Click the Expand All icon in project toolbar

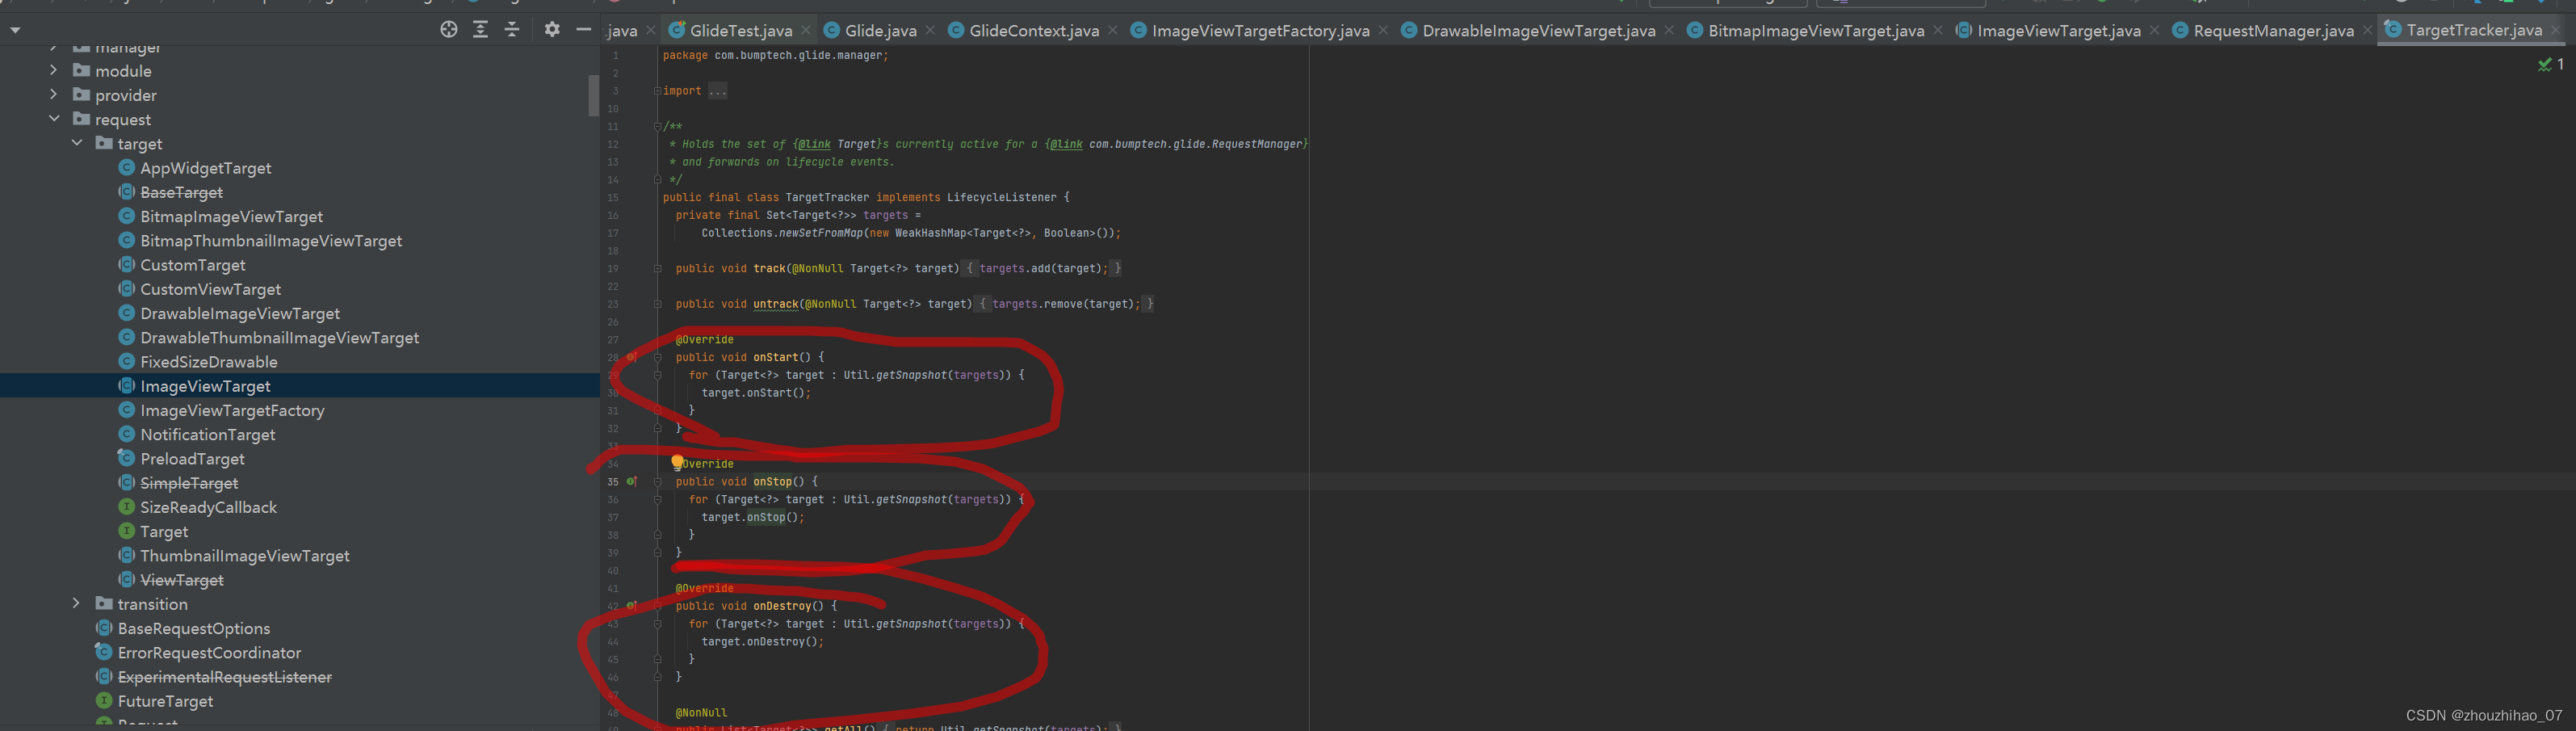pyautogui.click(x=480, y=30)
